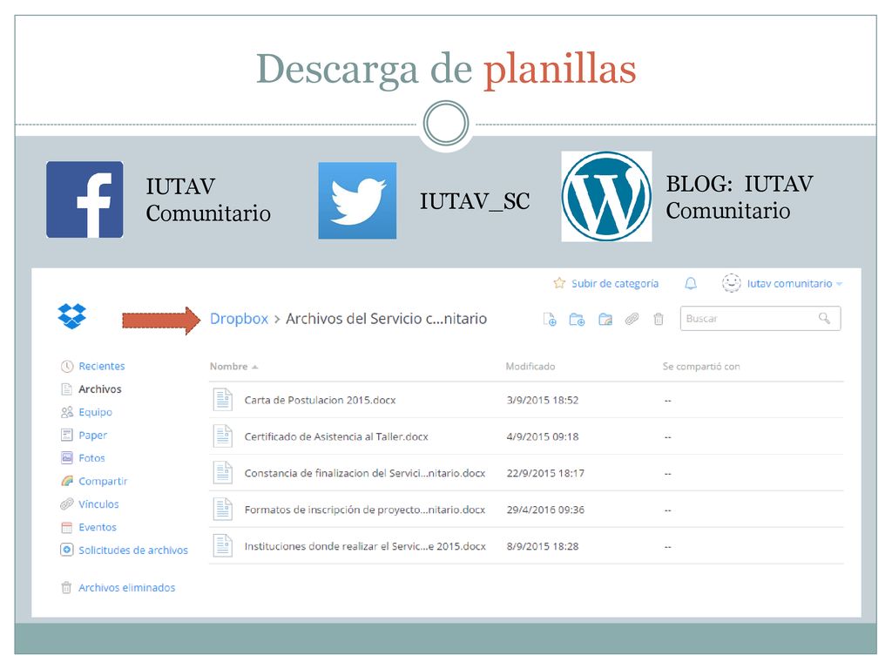Click date 8/9/2015 18:28
The image size is (892, 669).
pyautogui.click(x=543, y=546)
